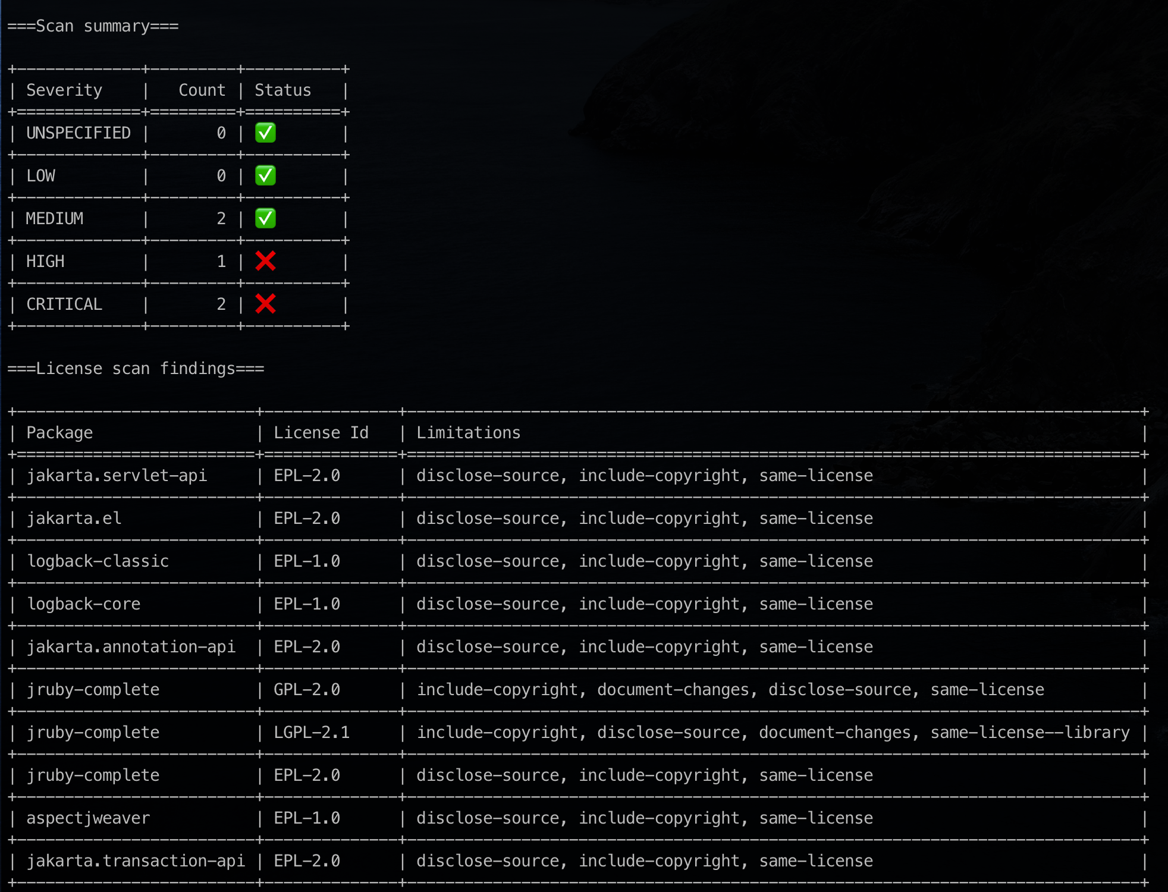Click the green checkmark in the MEDIUM row
The height and width of the screenshot is (892, 1168).
[265, 218]
